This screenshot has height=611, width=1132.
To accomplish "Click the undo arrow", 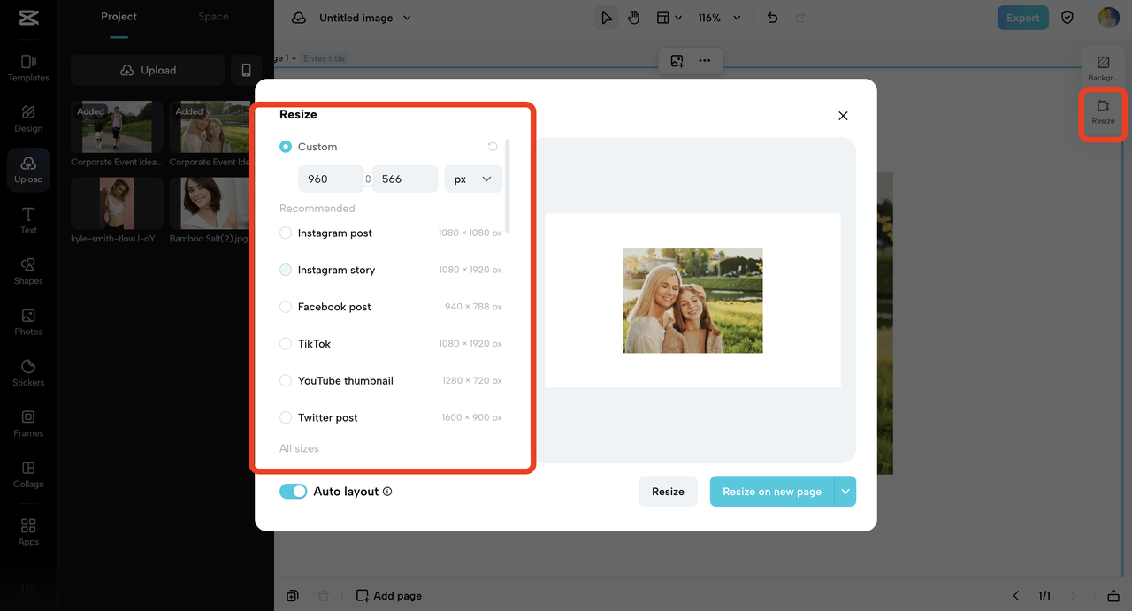I will (772, 18).
